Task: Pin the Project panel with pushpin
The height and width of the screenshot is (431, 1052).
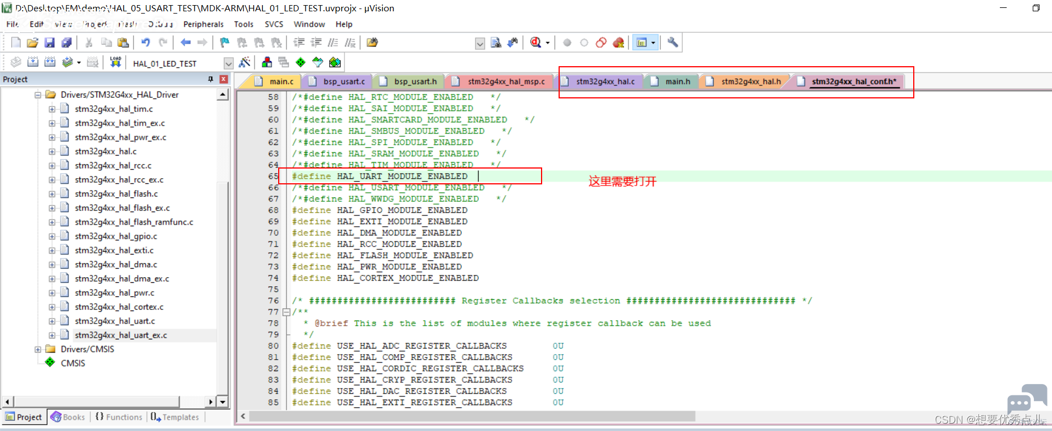Action: (x=211, y=79)
